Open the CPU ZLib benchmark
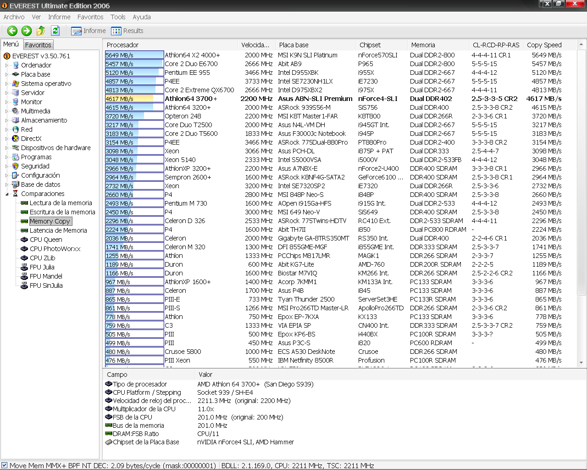 [x=42, y=258]
